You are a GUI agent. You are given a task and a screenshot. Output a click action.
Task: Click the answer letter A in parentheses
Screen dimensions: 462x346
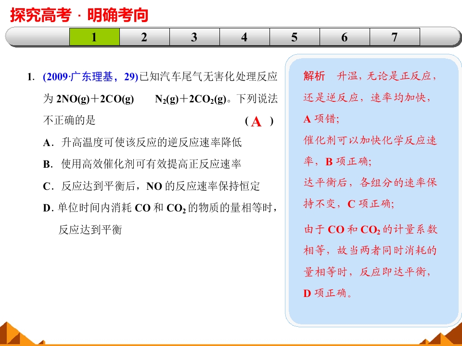(x=256, y=122)
